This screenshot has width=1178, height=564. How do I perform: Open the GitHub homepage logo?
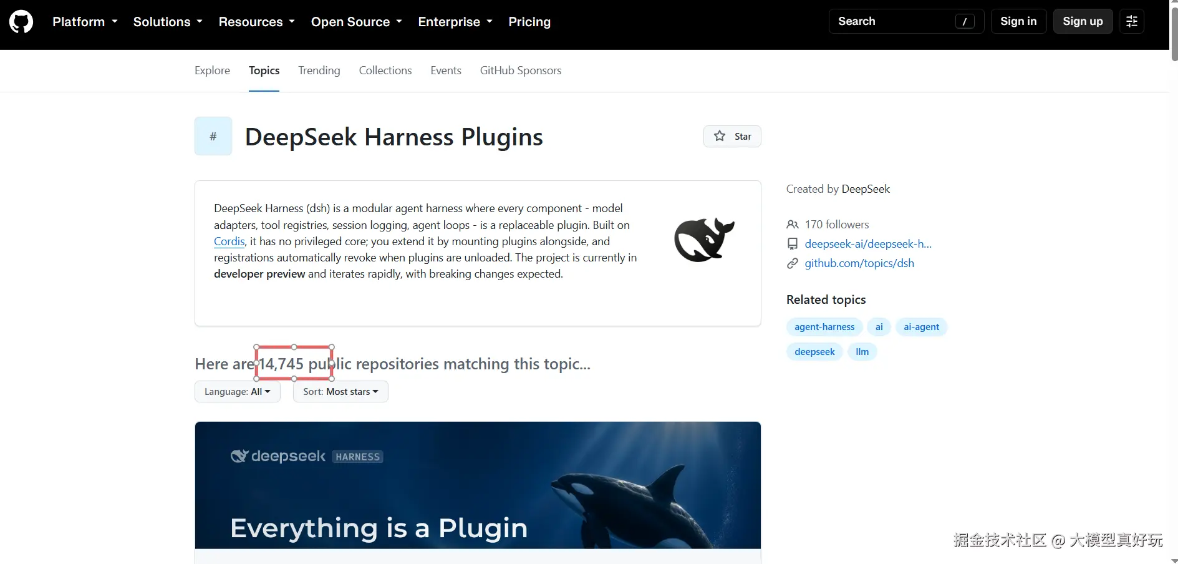(x=21, y=22)
